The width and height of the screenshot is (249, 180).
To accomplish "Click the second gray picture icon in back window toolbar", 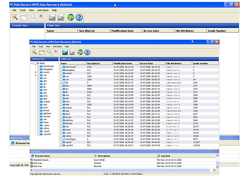I will click(61, 17).
